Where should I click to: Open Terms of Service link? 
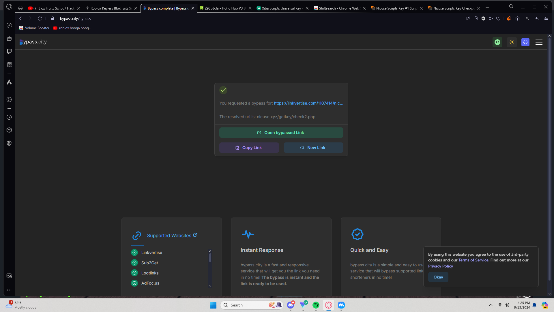(x=473, y=260)
